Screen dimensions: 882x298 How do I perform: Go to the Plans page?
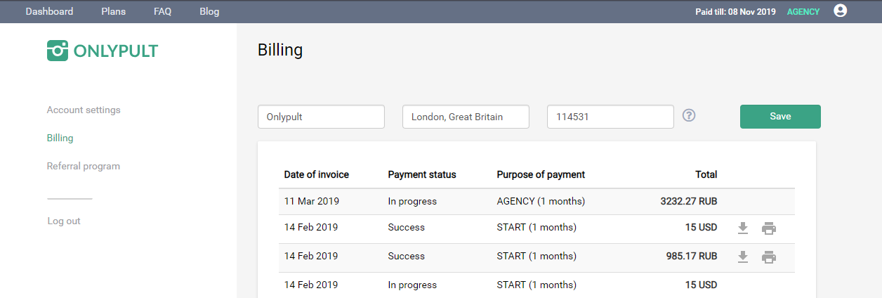(113, 11)
